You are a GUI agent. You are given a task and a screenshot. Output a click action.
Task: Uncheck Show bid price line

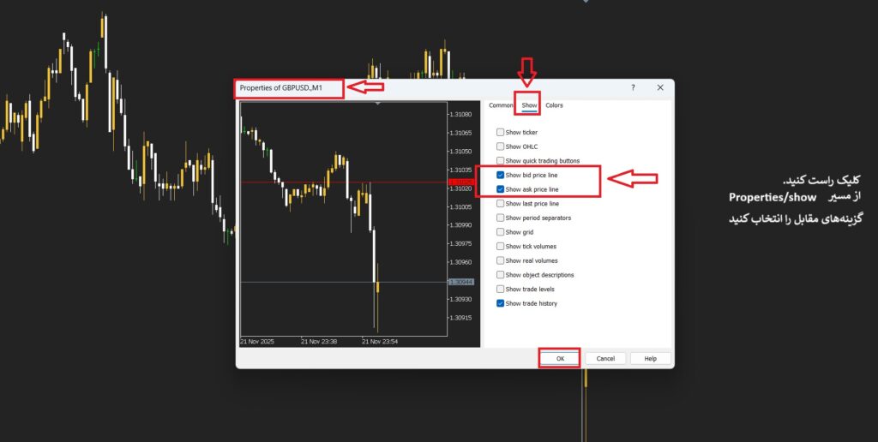pos(501,175)
